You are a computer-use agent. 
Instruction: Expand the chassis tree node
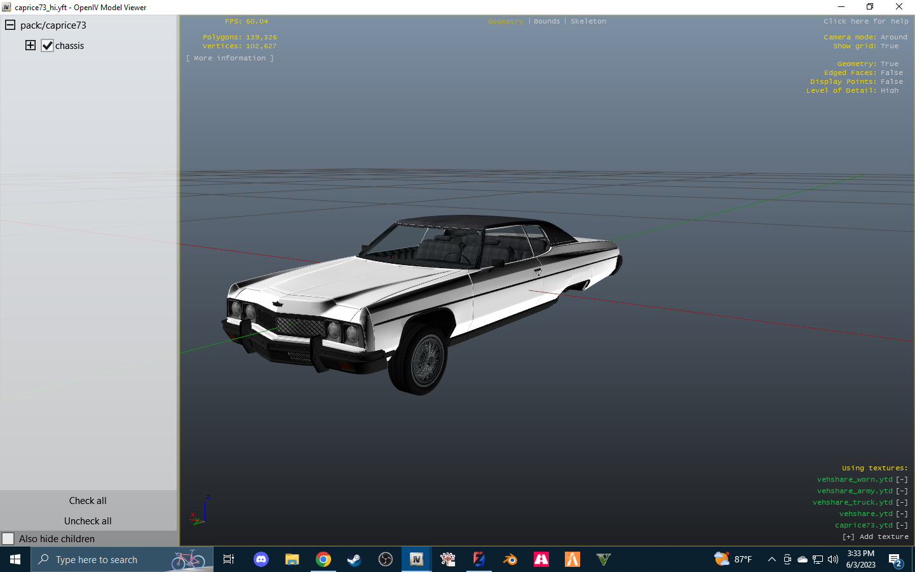click(30, 45)
